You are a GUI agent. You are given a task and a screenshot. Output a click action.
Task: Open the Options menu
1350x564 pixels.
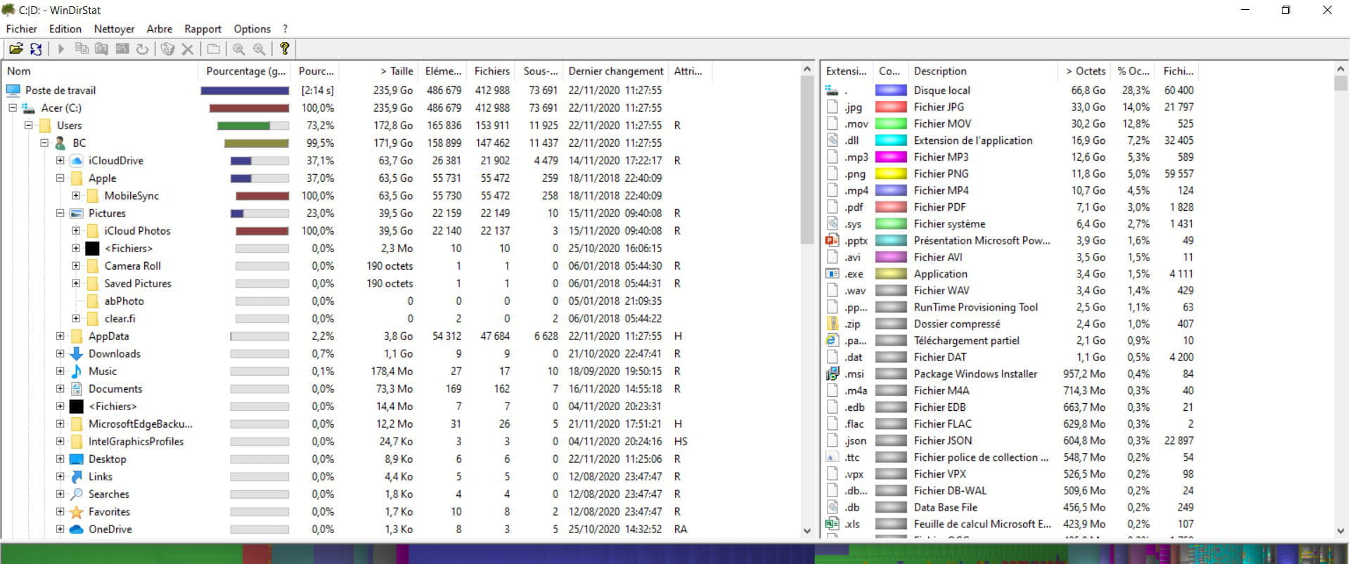[252, 29]
